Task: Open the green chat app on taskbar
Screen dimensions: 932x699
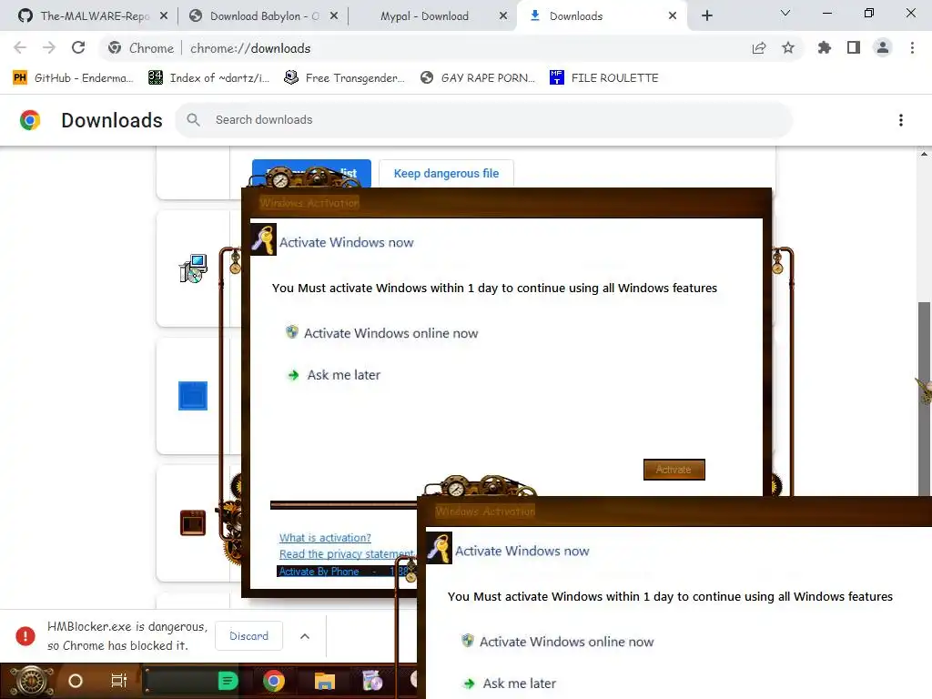Action: click(x=228, y=681)
